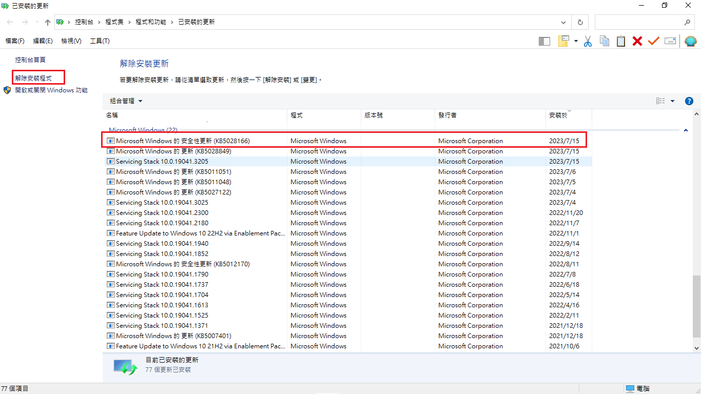This screenshot has height=394, width=701.
Task: Sort by the 發行者 column header
Action: tap(490, 115)
